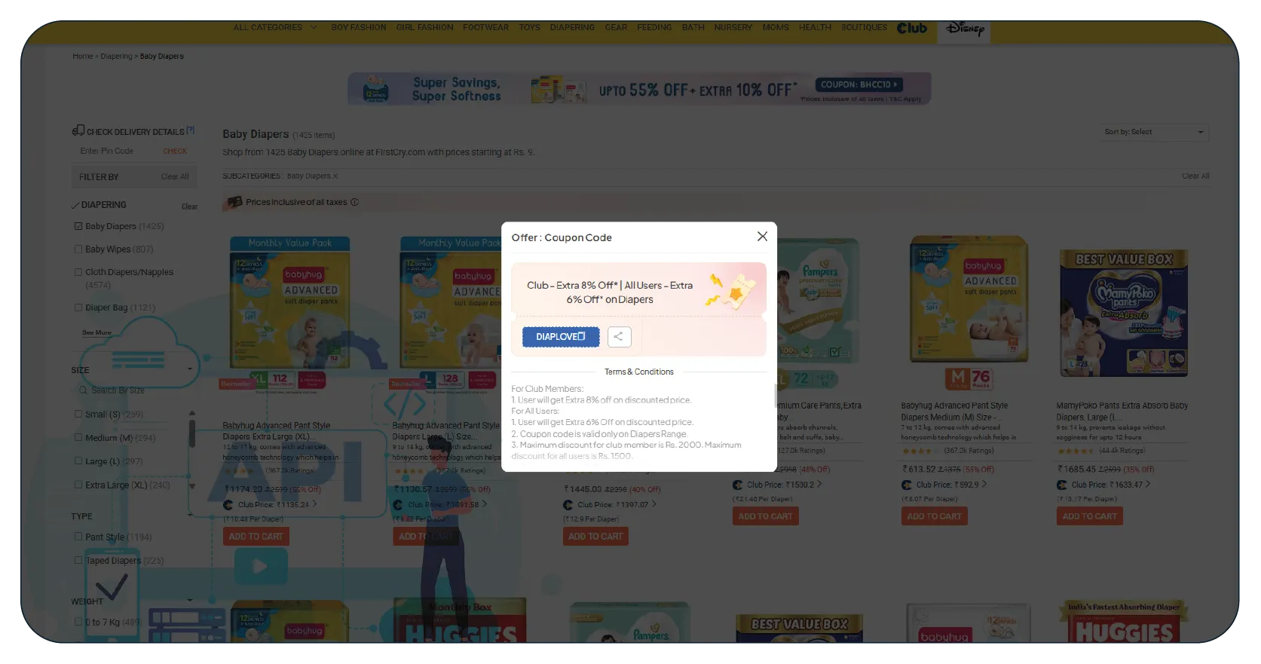1261x664 pixels.
Task: Click See More under Diapering filters
Action: (x=96, y=332)
